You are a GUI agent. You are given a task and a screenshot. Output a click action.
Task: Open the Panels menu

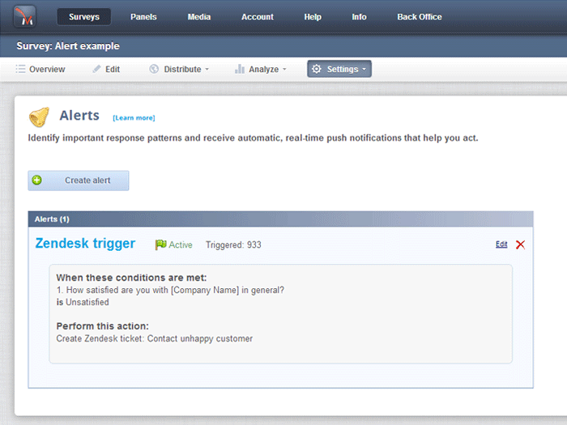(x=143, y=17)
